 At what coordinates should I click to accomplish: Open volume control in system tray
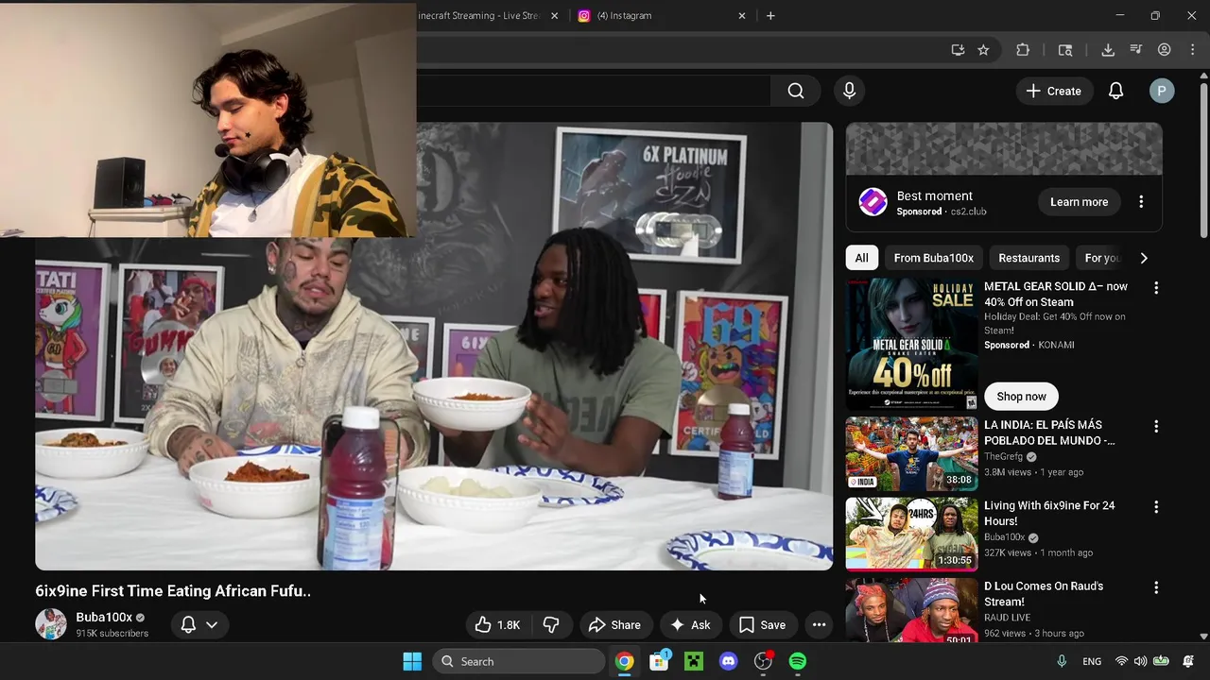[x=1140, y=661]
